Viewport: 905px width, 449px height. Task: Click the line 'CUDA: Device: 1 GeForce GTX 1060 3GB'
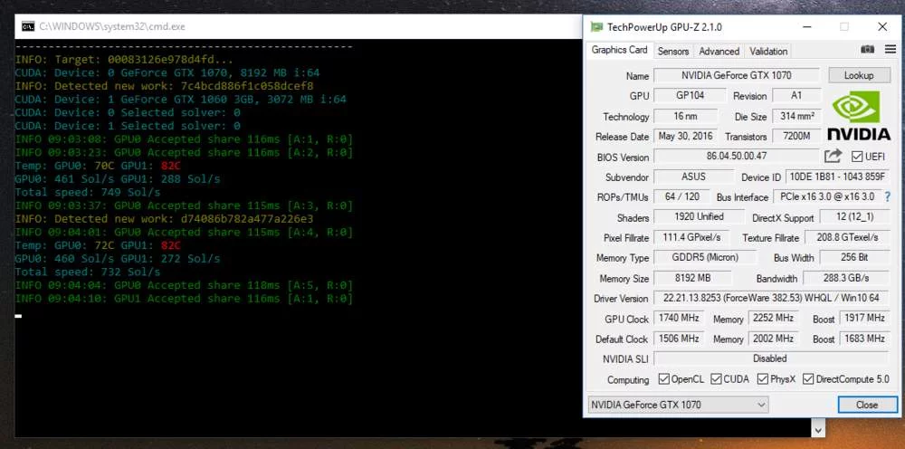point(181,100)
